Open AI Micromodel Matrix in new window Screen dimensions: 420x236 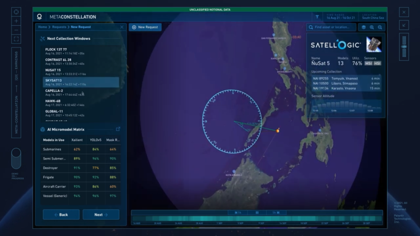tap(118, 129)
